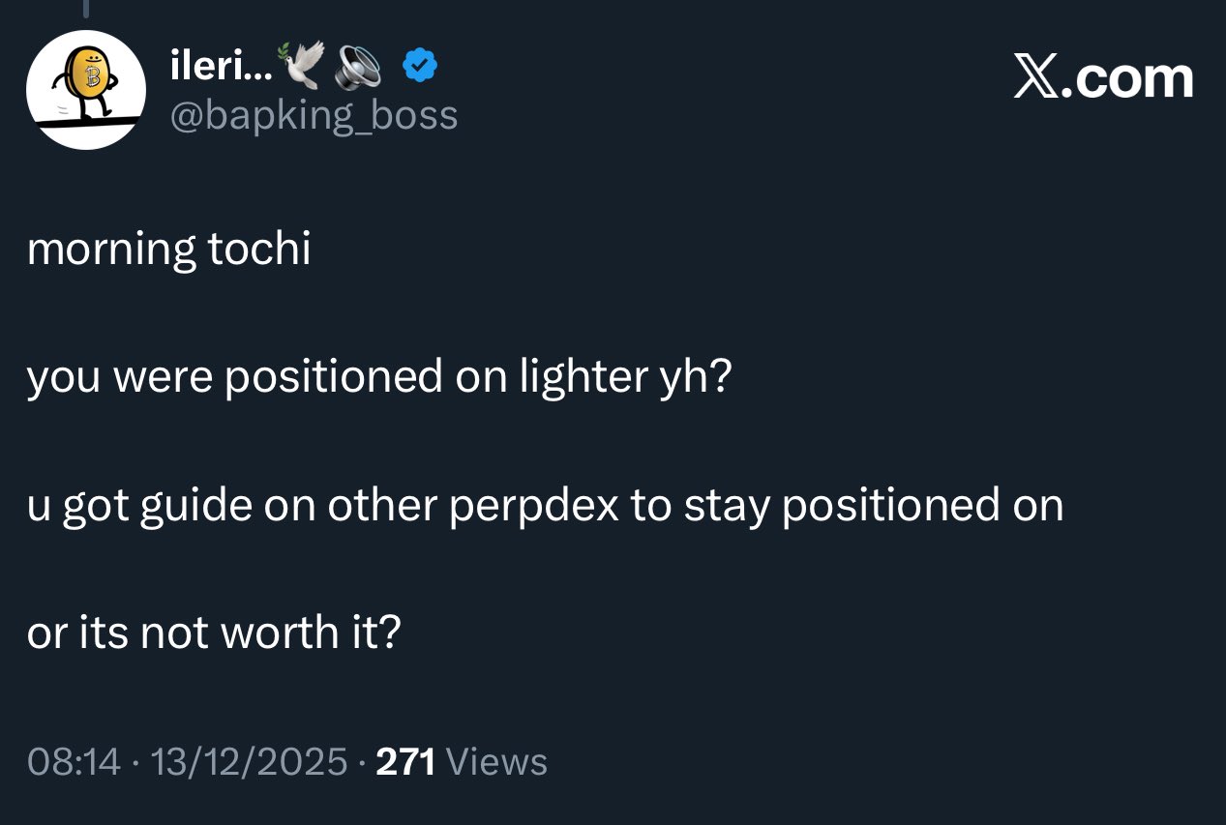This screenshot has width=1226, height=825.
Task: Click the 271 view count number
Action: [405, 762]
